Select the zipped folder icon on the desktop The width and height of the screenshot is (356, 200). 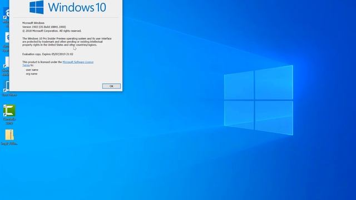pyautogui.click(x=9, y=135)
